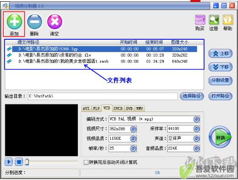
Task: Click the 注册 register key icon
Action: 214,20
